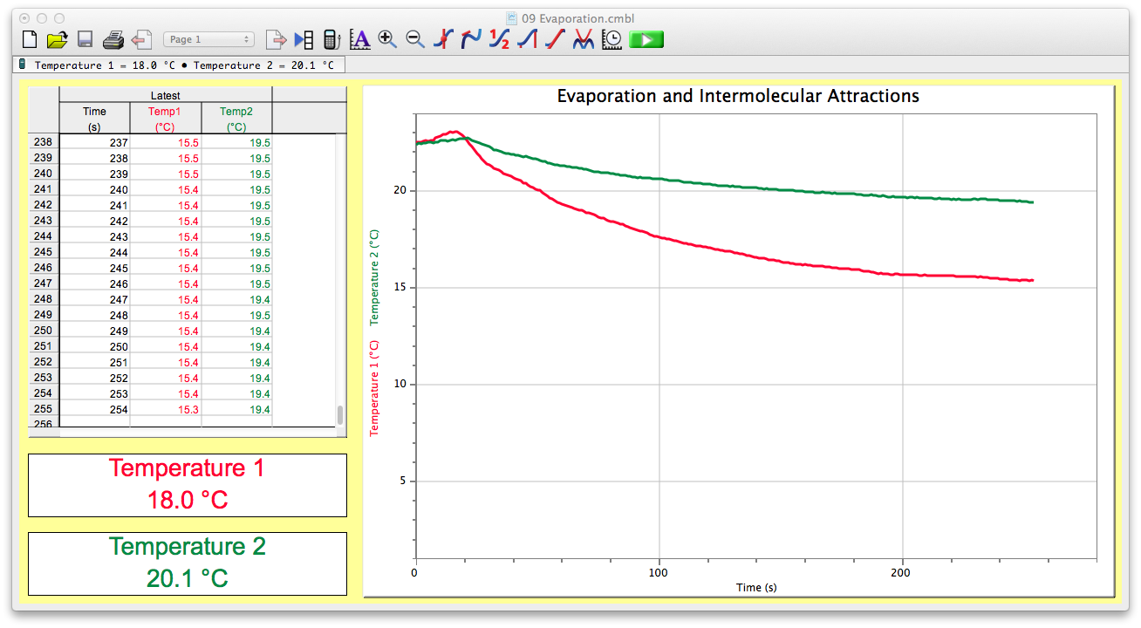Click the y-axis tick value 10
Screen dimensions: 1141x628
click(x=402, y=384)
